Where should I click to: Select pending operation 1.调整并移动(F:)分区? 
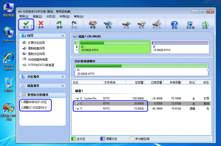click(34, 102)
